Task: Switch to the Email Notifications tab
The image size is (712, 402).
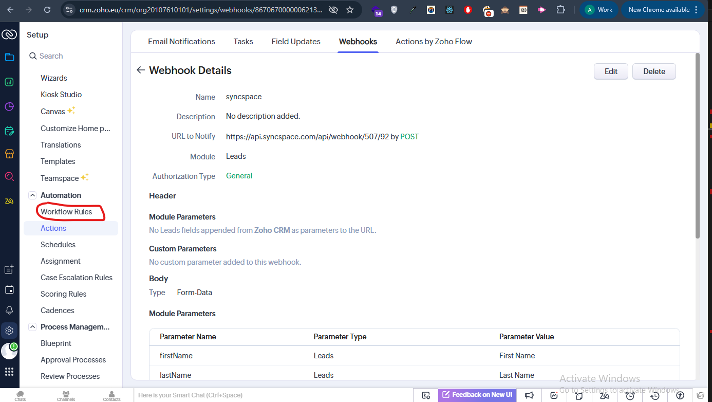Action: tap(181, 42)
